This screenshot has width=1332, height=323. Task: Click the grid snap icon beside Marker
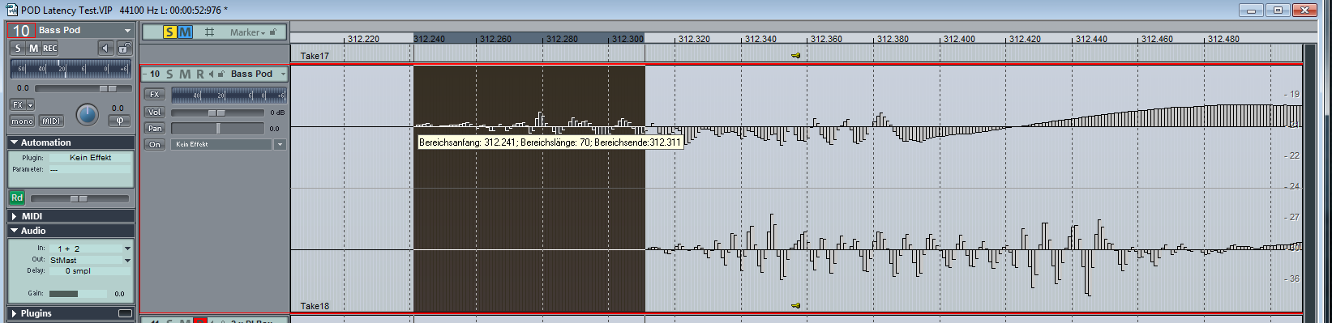tap(209, 32)
